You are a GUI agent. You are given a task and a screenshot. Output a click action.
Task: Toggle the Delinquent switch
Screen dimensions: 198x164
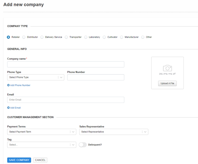point(83,145)
